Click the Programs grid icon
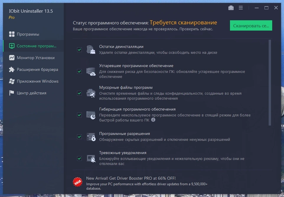Viewport: 284px width, 197px height. (x=12, y=34)
